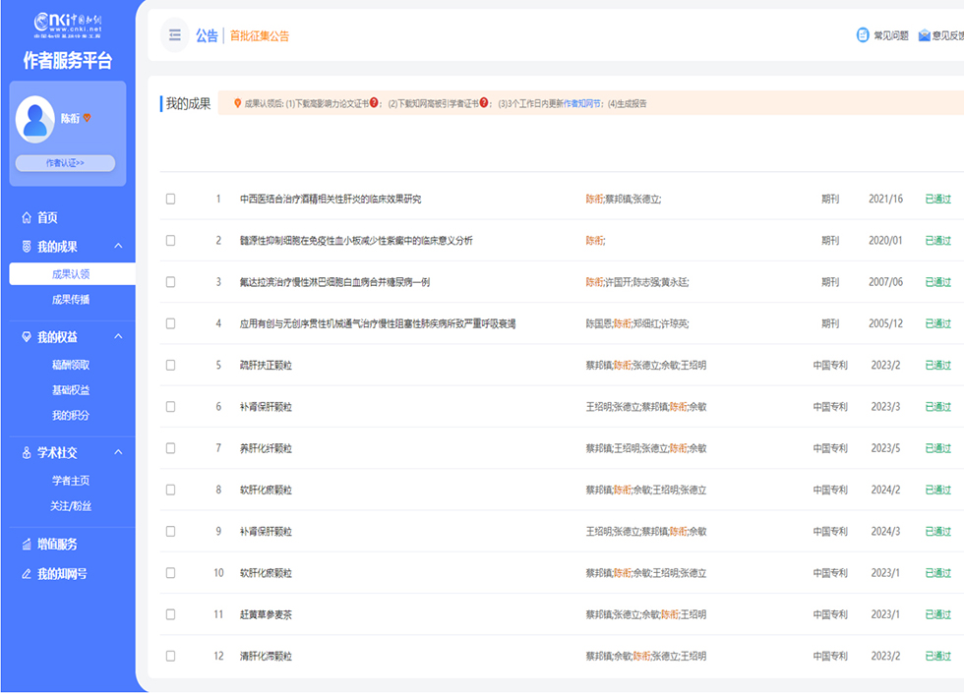Click the 意见反馈 envelope icon

(925, 35)
